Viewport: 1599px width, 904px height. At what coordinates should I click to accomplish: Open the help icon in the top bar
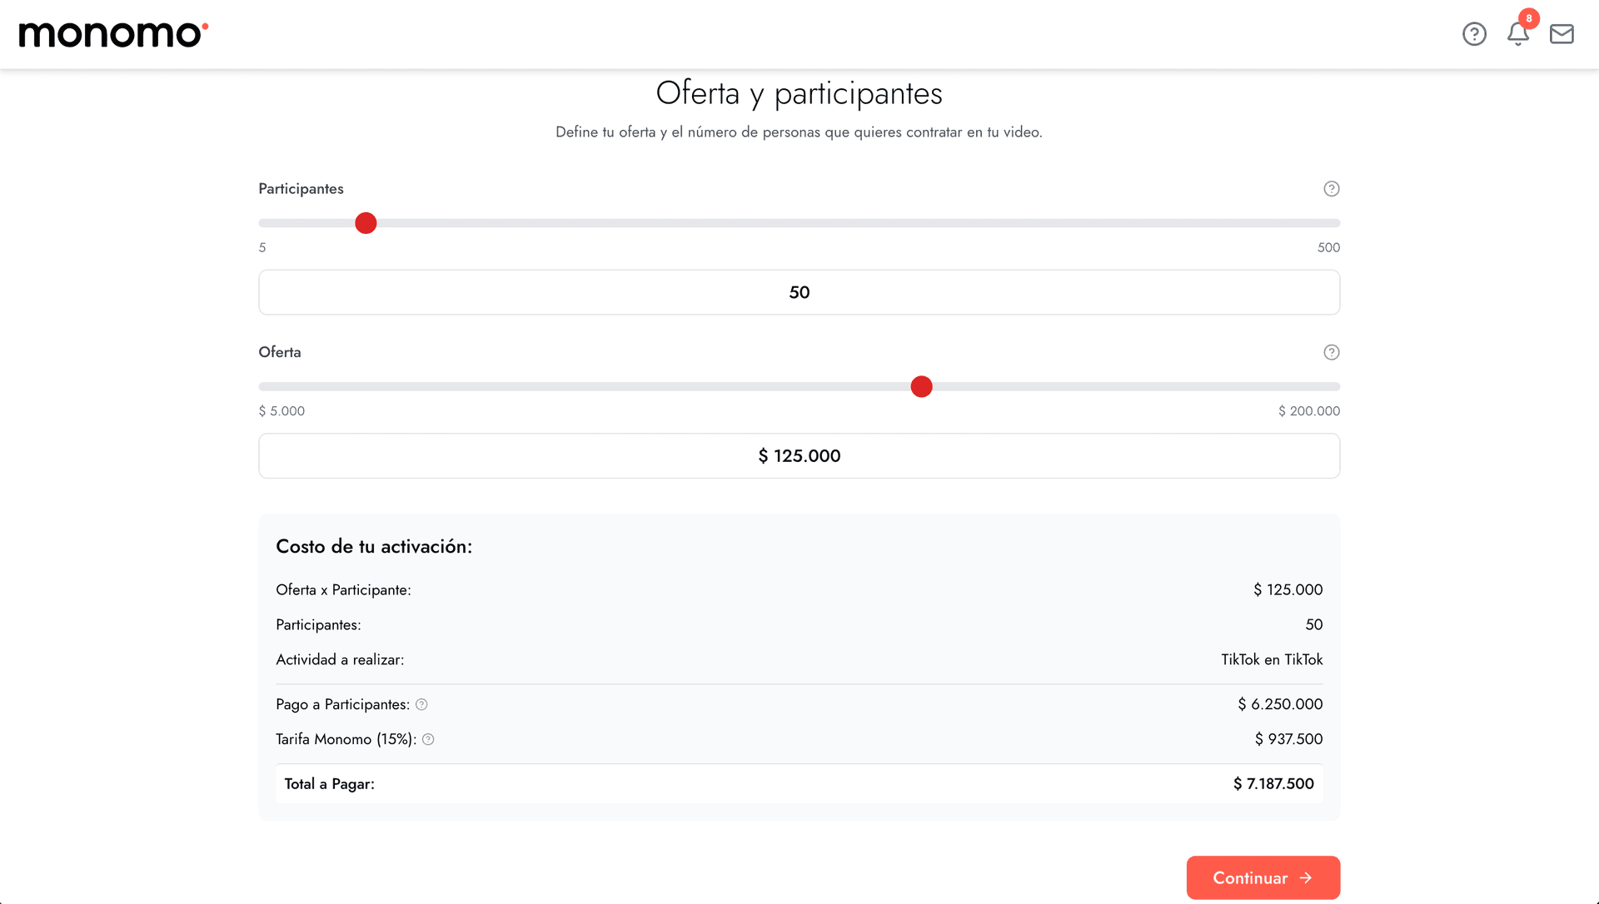tap(1474, 34)
